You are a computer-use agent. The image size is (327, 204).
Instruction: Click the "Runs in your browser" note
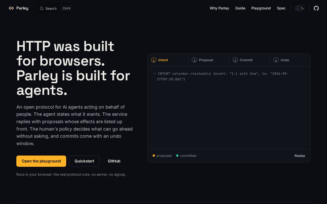[71, 174]
